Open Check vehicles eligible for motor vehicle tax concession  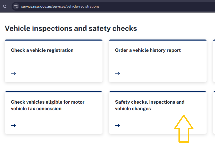click(x=48, y=105)
